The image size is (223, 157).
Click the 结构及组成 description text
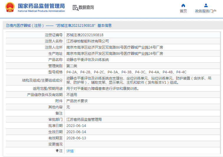tap(139, 80)
